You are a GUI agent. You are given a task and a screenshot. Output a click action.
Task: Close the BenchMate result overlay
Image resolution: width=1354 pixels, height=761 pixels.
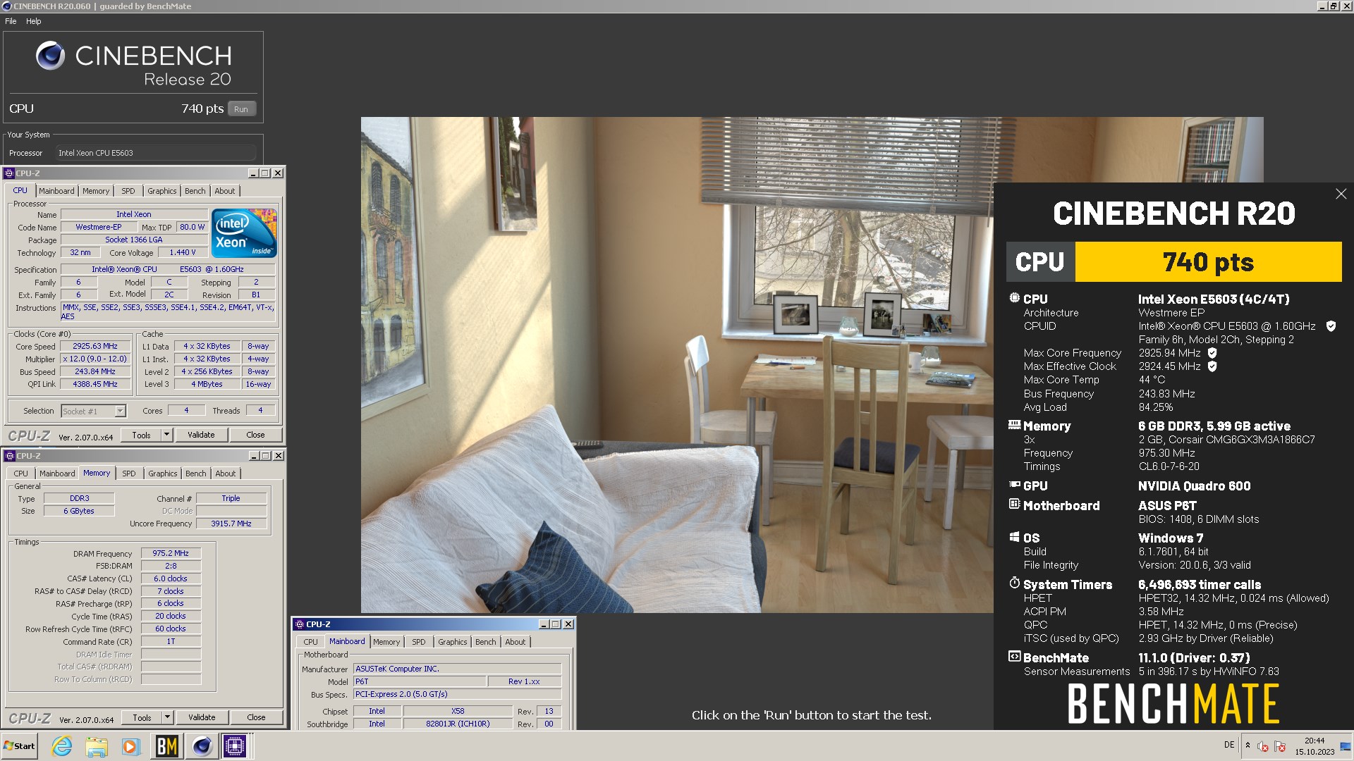[1341, 194]
